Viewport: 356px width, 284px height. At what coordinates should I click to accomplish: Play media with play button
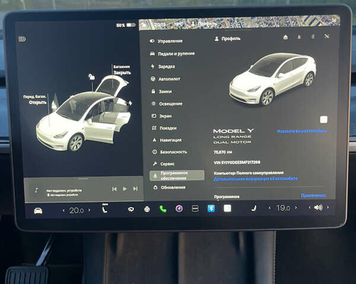point(125,189)
